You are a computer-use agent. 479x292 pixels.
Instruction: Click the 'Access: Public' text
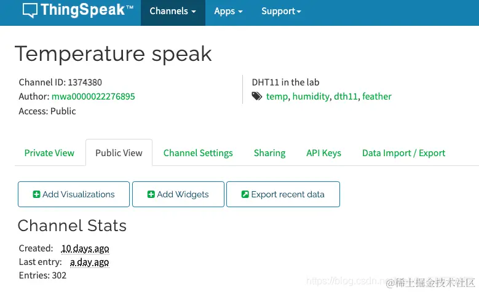pyautogui.click(x=47, y=111)
